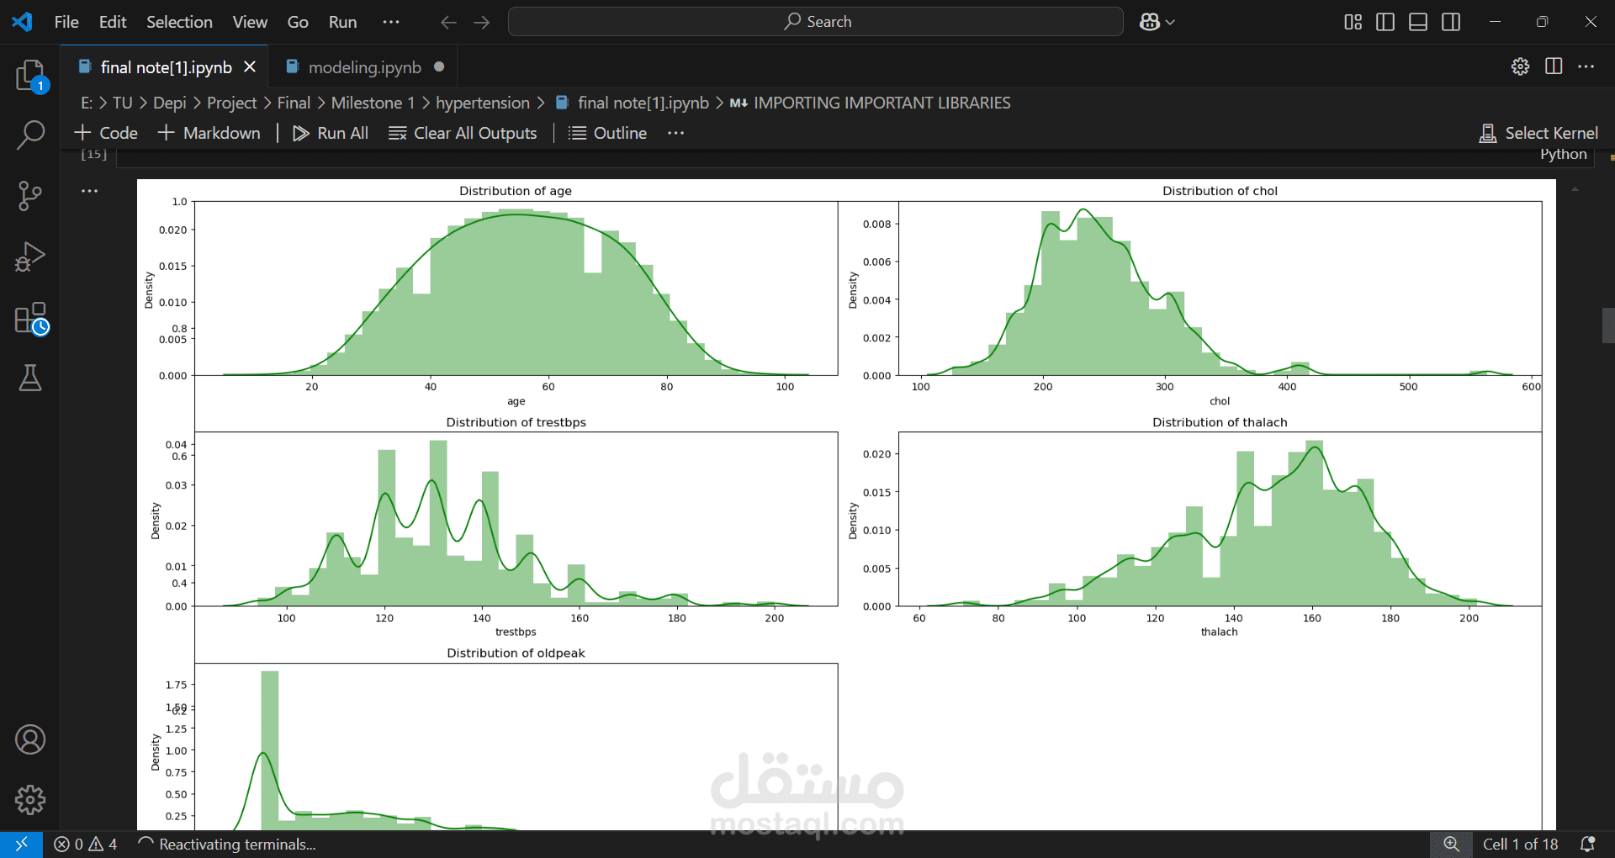Open the Extensions view

30,319
